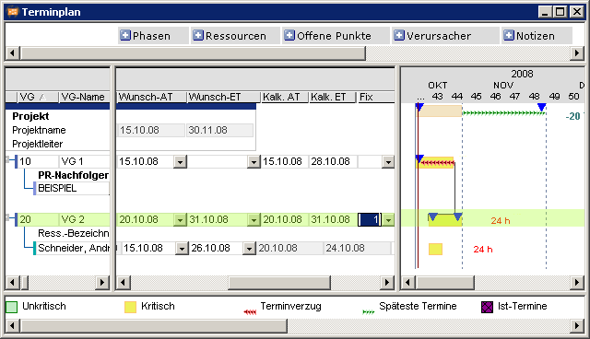The image size is (590, 339).
Task: Open Fix dropdown for VG 2
Action: (x=388, y=220)
